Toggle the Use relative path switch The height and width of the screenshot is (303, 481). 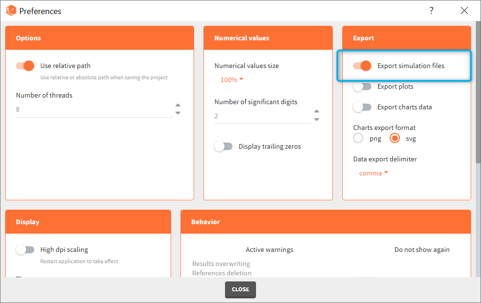coord(25,66)
